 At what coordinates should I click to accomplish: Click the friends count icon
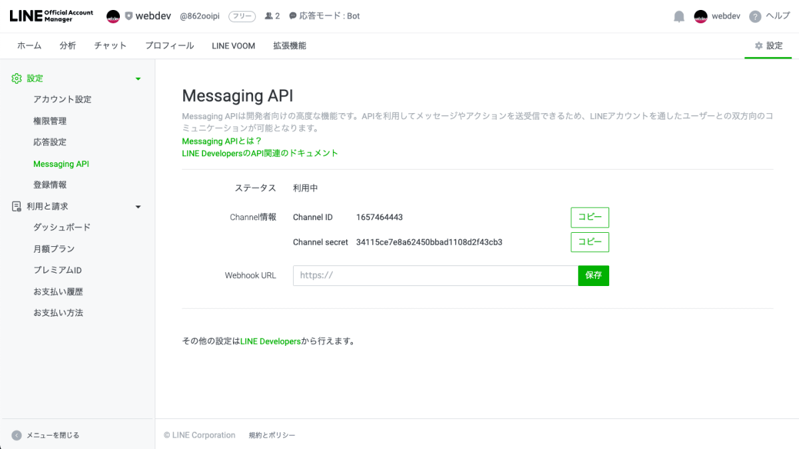(x=269, y=16)
